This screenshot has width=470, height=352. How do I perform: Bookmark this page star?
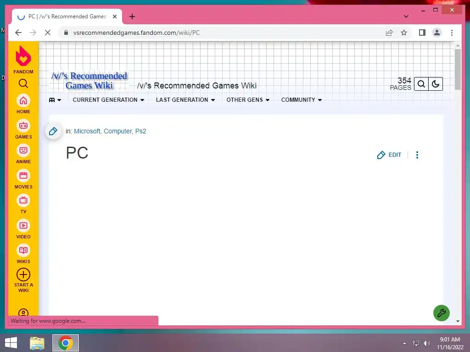point(404,33)
